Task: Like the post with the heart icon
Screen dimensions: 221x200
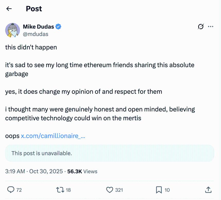Action: tap(110, 190)
